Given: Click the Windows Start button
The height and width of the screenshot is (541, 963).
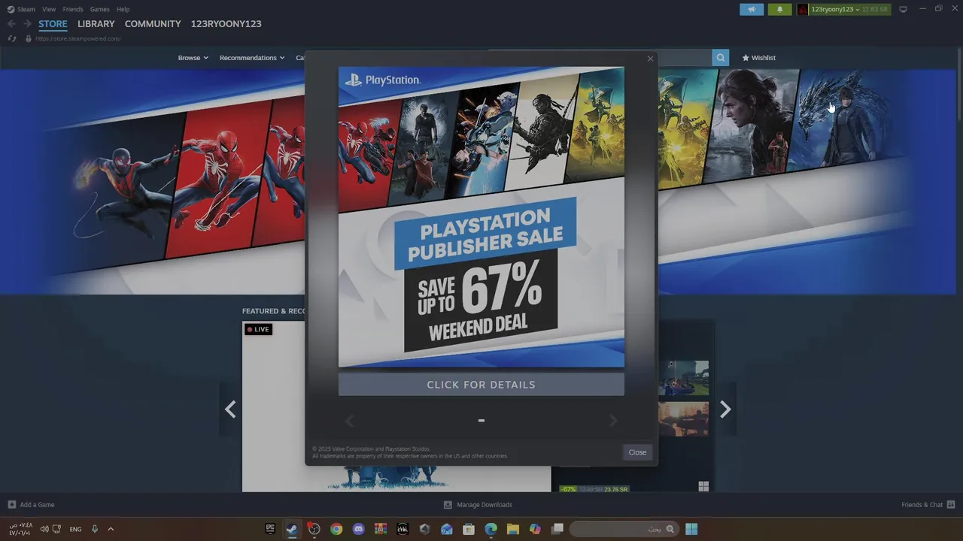Looking at the screenshot, I should click(691, 529).
